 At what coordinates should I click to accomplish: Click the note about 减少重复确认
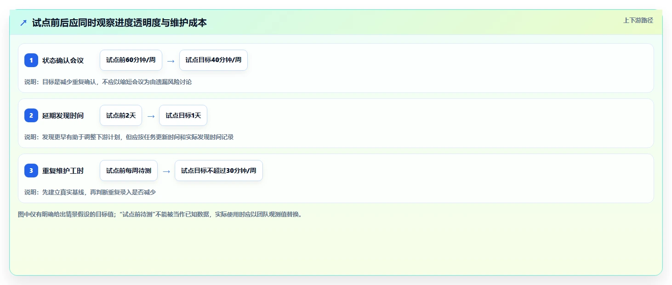coord(108,82)
